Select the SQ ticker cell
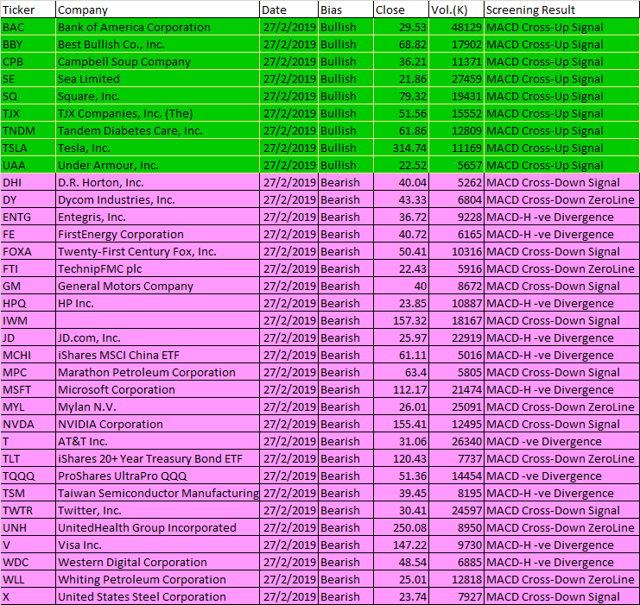The width and height of the screenshot is (640, 605). click(28, 96)
